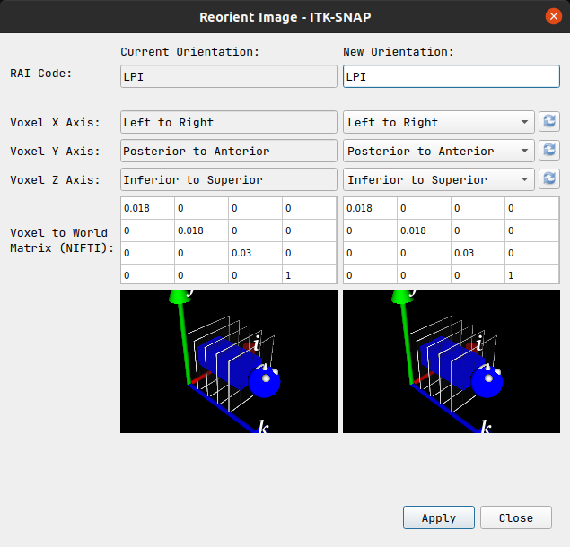Open the Voxel Y Axis dropdown
Screen dimensions: 570x547
click(438, 151)
